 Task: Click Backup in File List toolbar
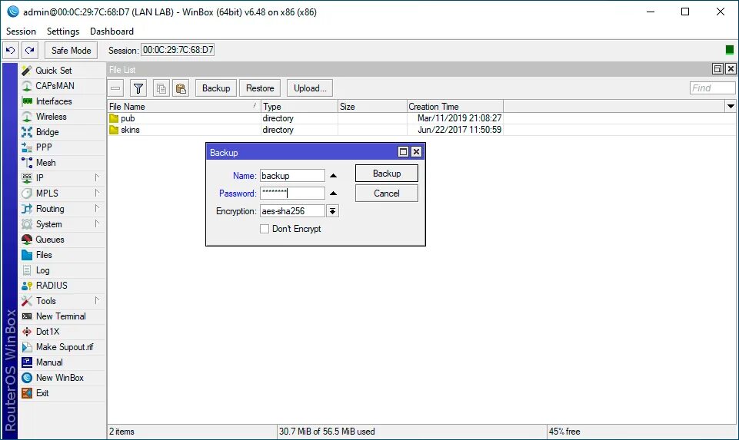(216, 88)
